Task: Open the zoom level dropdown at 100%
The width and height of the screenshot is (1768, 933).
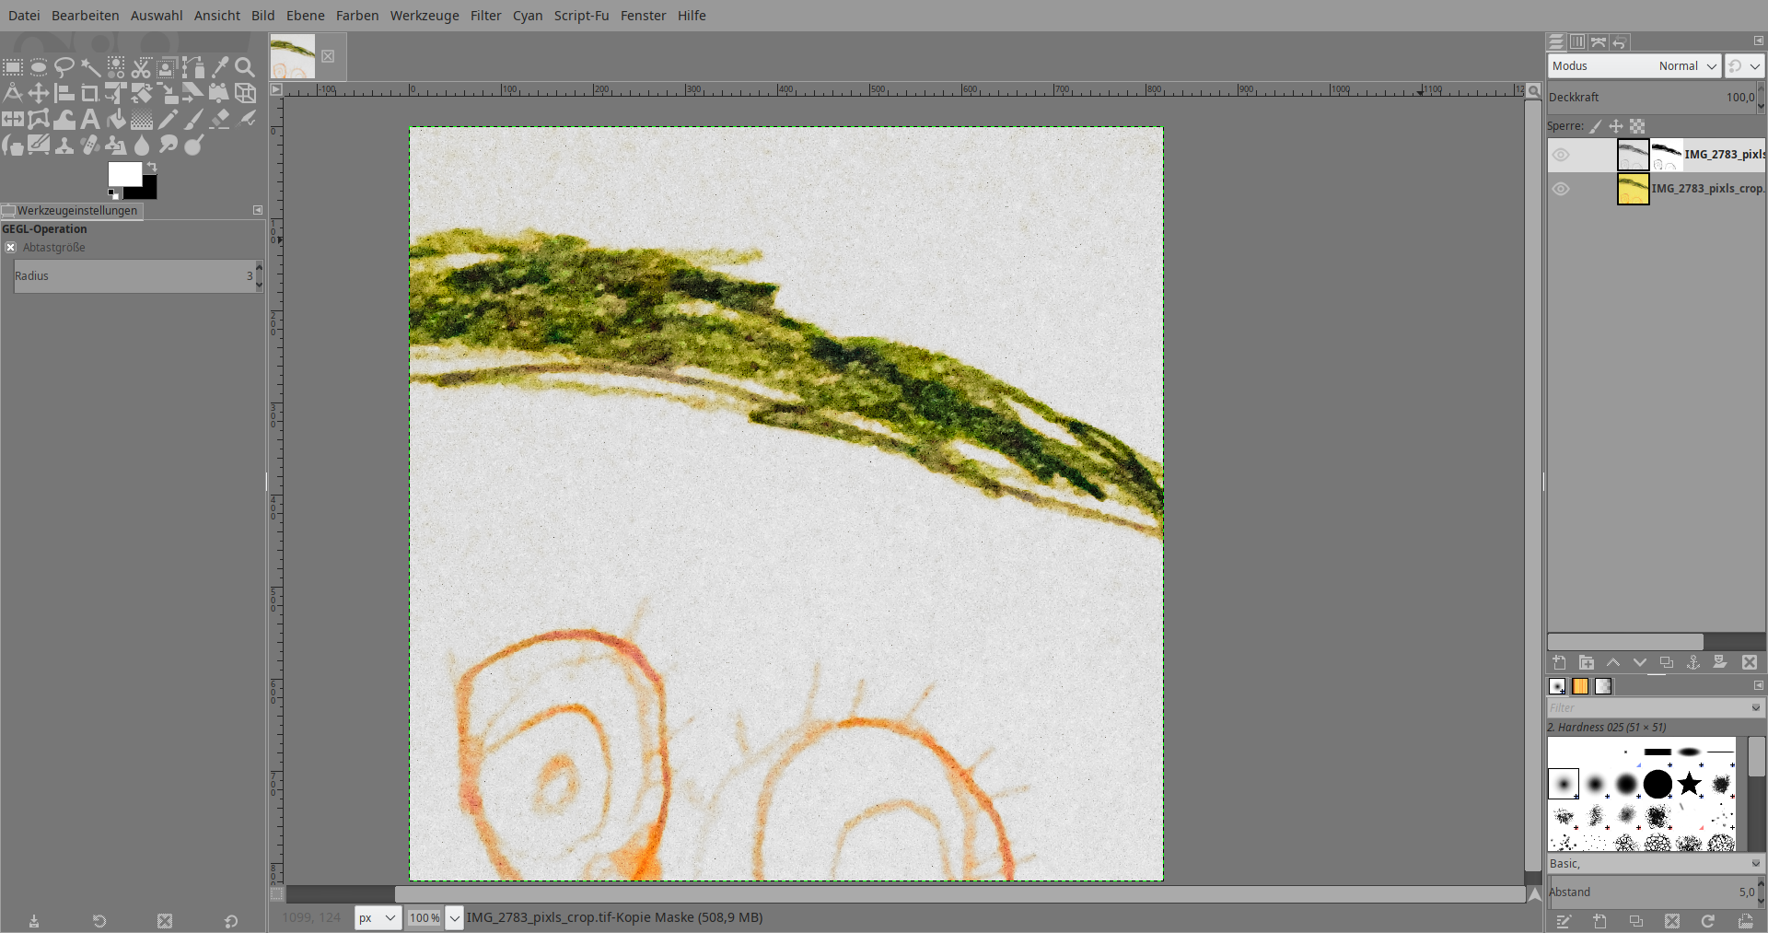Action: click(454, 917)
